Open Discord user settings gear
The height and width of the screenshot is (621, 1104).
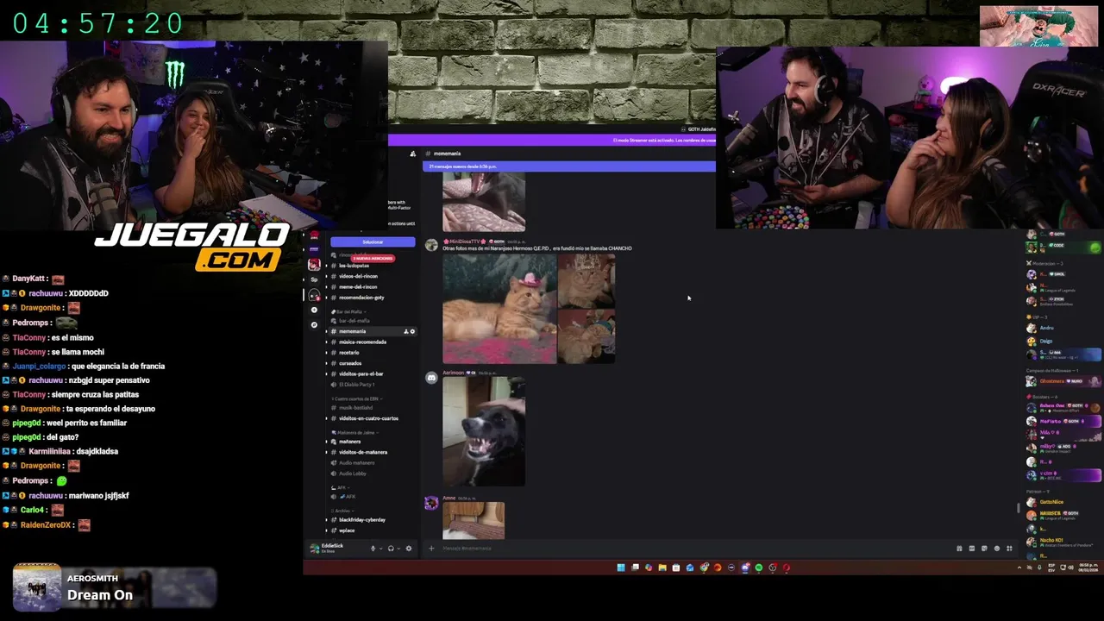[409, 549]
